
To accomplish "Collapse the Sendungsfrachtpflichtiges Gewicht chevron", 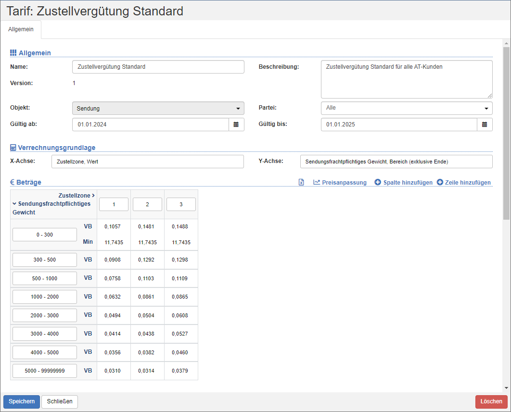I will click(x=15, y=204).
